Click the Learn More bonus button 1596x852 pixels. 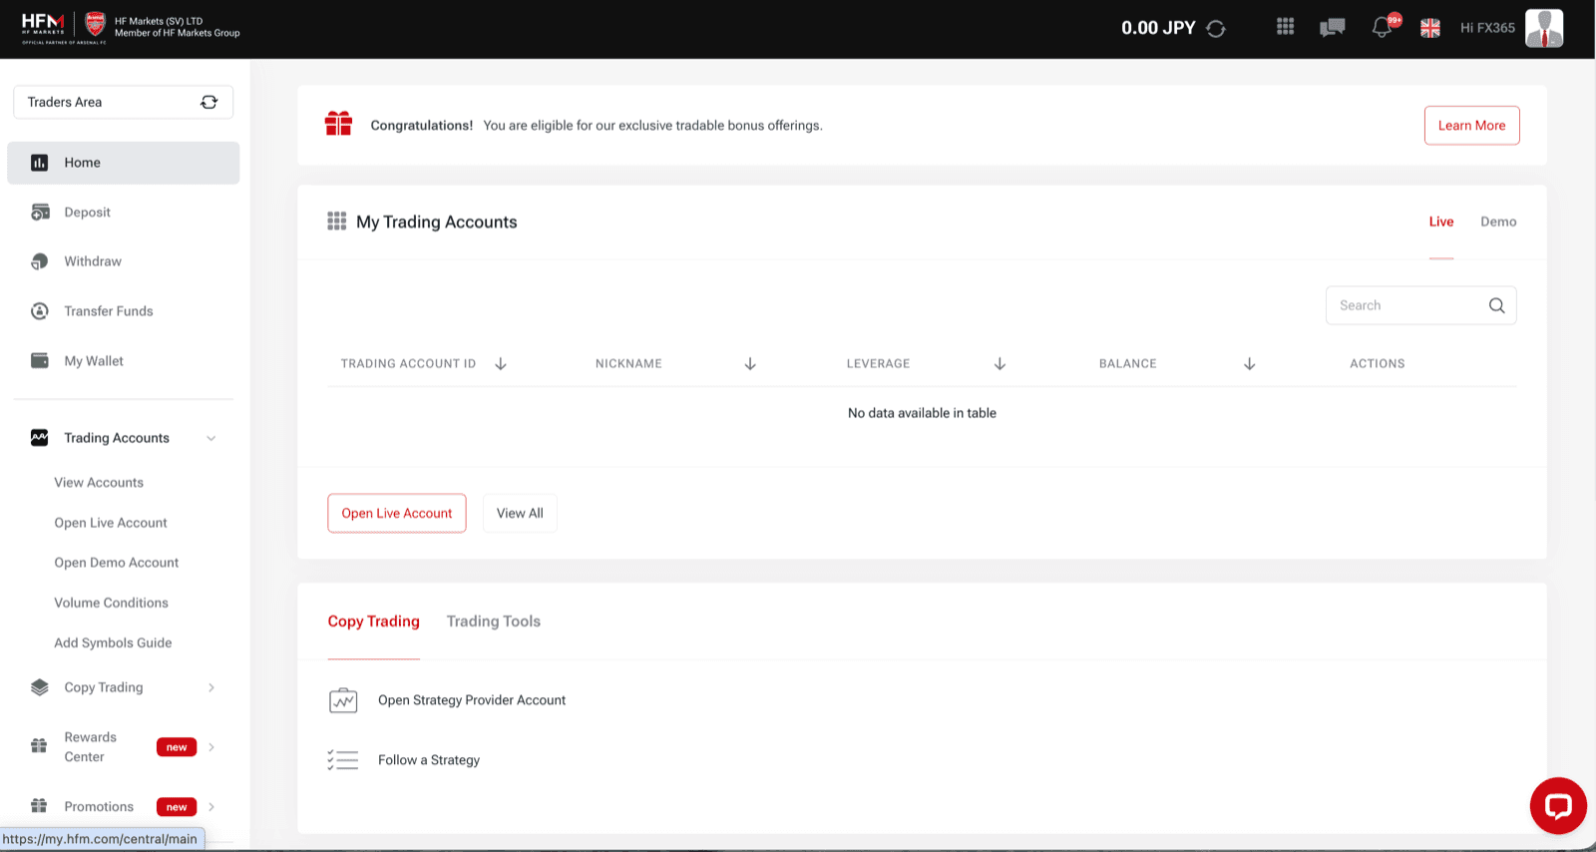pos(1471,126)
